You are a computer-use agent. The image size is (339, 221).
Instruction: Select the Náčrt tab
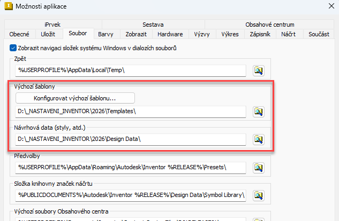289,34
